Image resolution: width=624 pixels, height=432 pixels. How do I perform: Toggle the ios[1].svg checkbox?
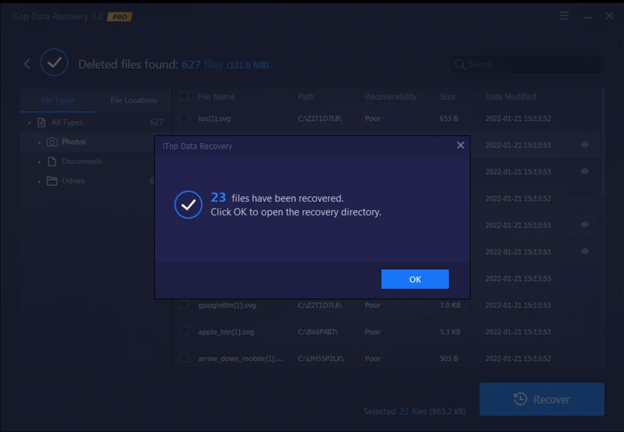(x=184, y=118)
